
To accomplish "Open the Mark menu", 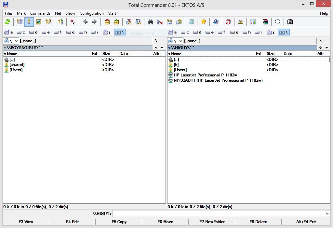I will click(21, 13).
